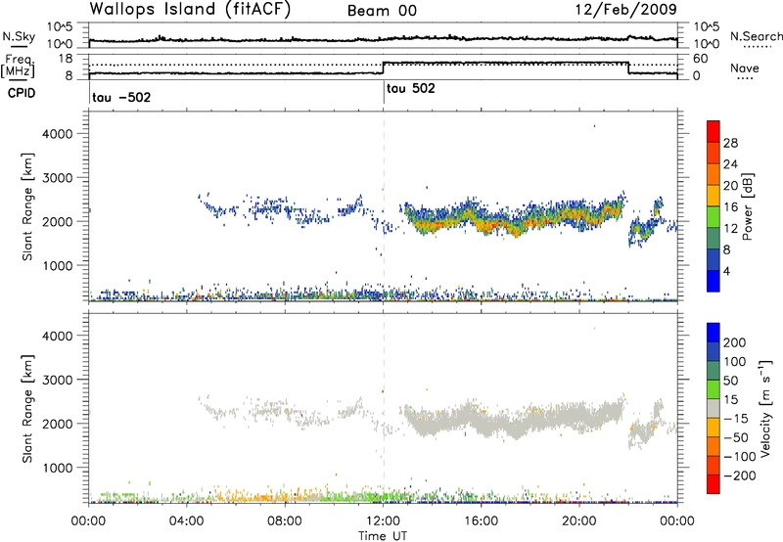The image size is (783, 542).
Task: Pick the gray -15 to 15 Velocity swatch
Action: [x=714, y=409]
